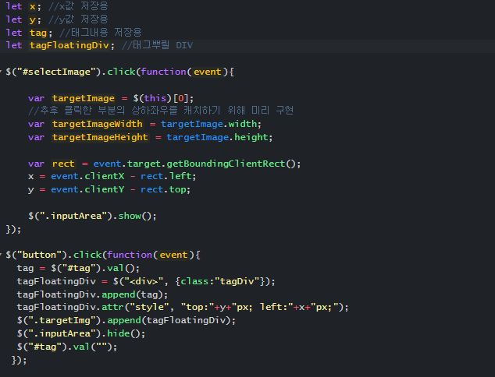
Task: Click 'append(tagFloatingDiv)' call
Action: (x=169, y=320)
